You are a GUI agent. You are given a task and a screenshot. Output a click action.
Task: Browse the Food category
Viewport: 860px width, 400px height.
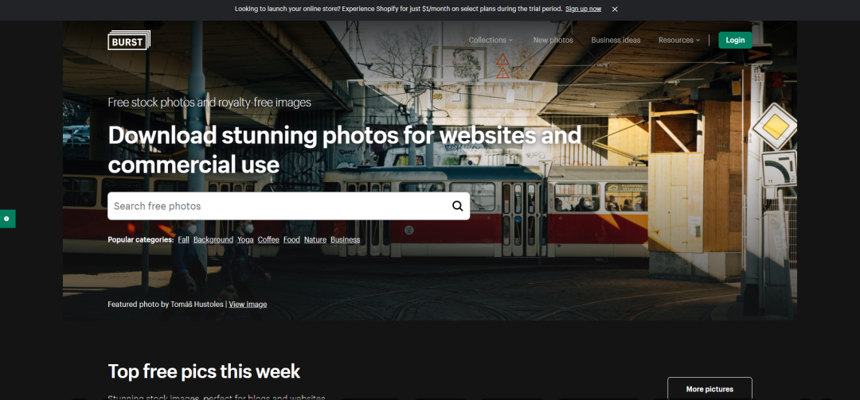(291, 239)
